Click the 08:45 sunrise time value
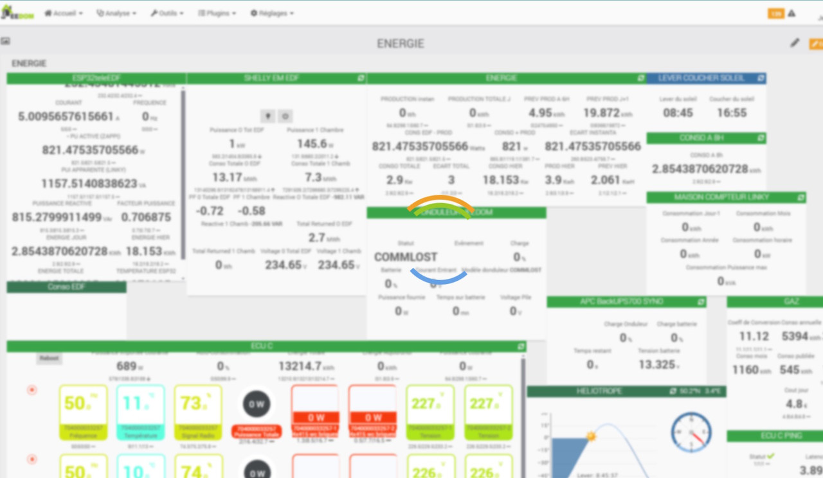Viewport: 823px width, 478px height. click(678, 113)
